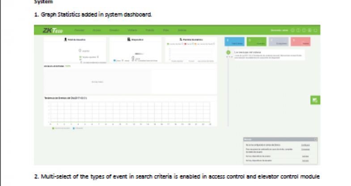The height and width of the screenshot is (186, 351).
Task: Open the floating green widget on the right edge
Action: pos(315,100)
